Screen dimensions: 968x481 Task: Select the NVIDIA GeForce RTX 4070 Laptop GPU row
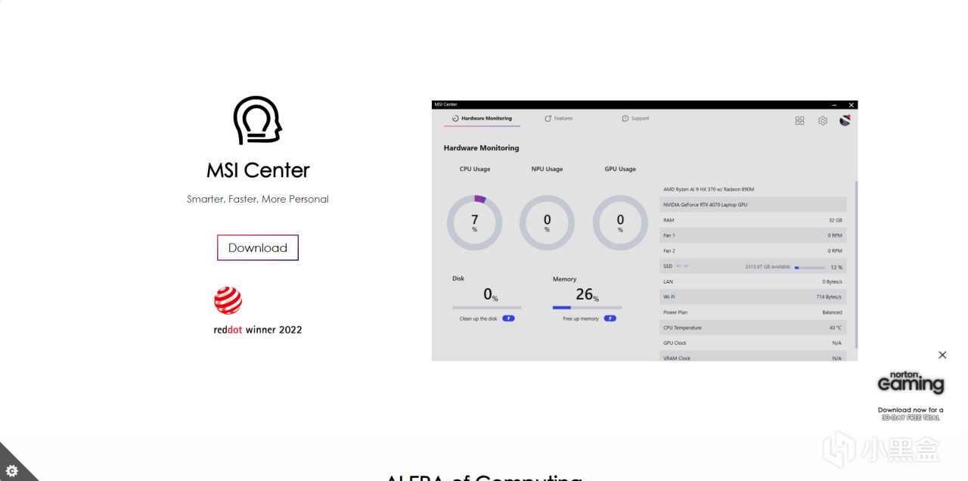[x=752, y=205]
